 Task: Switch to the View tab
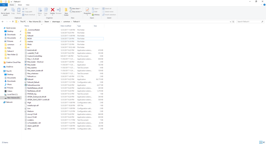[x=27, y=5]
